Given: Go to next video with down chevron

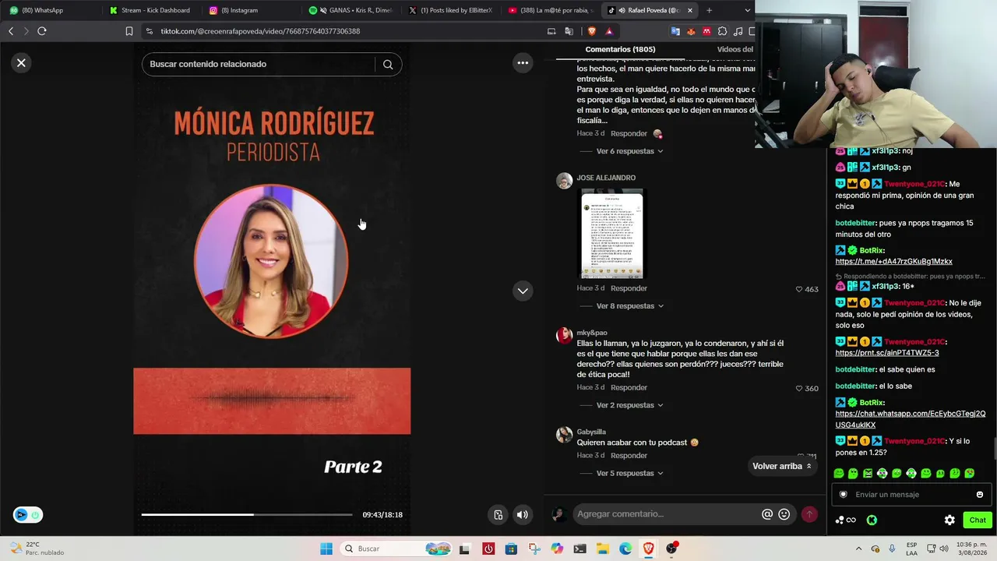Looking at the screenshot, I should click(523, 291).
